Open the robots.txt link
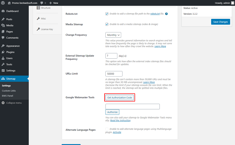Image resolution: width=235 pixels, height=145 pixels. [x=155, y=14]
